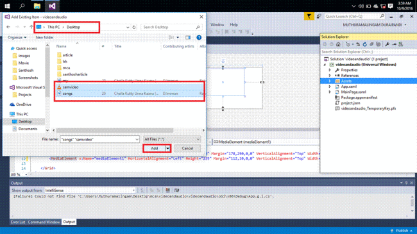Viewport: 417px width, 234px height.
Task: Open file type filter All Files dropdown
Action: pyautogui.click(x=172, y=139)
